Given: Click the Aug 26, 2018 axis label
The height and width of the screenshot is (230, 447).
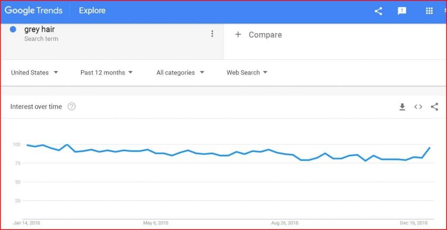Looking at the screenshot, I should [284, 223].
